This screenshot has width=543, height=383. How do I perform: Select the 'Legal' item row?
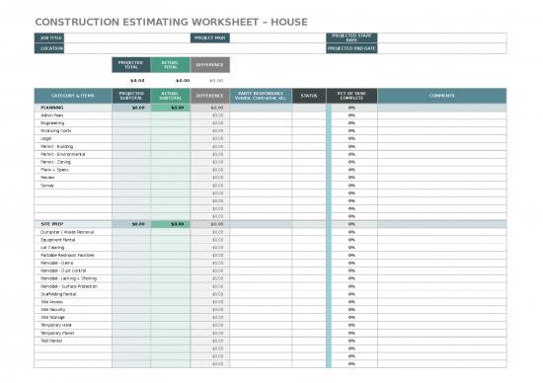pyautogui.click(x=45, y=138)
